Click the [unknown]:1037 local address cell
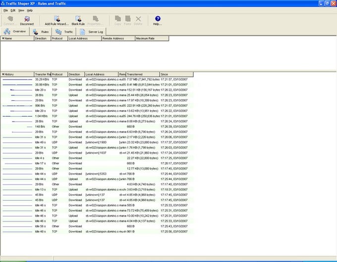Viewport: 337px width, 262px height. [x=96, y=153]
